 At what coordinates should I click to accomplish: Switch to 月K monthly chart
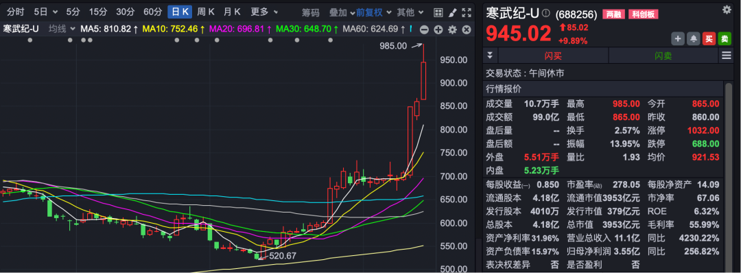[x=232, y=12]
